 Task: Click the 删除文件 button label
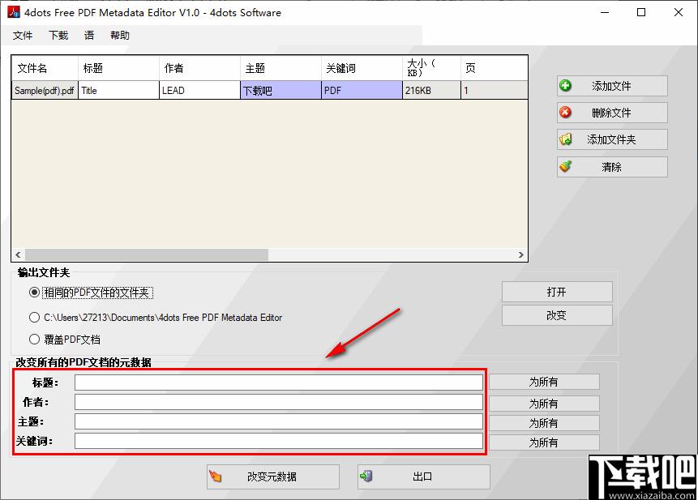pos(611,113)
